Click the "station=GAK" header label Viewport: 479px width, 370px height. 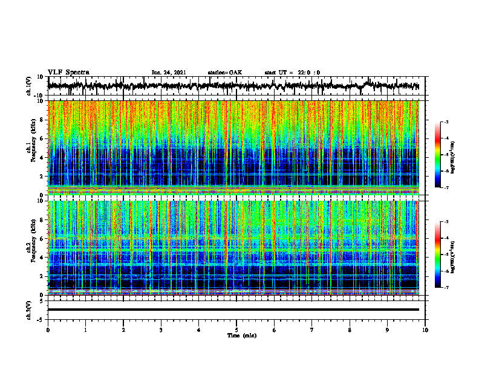tap(225, 73)
